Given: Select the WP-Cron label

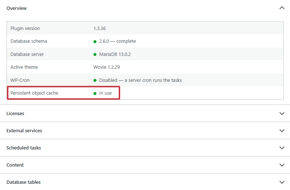Looking at the screenshot, I should (20, 80).
